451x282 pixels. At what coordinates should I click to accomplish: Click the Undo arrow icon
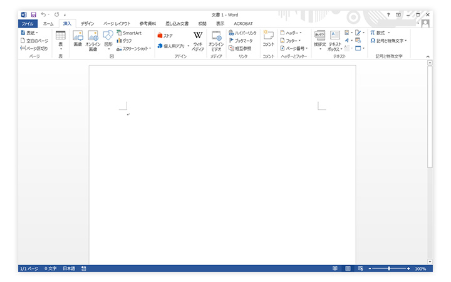(43, 14)
